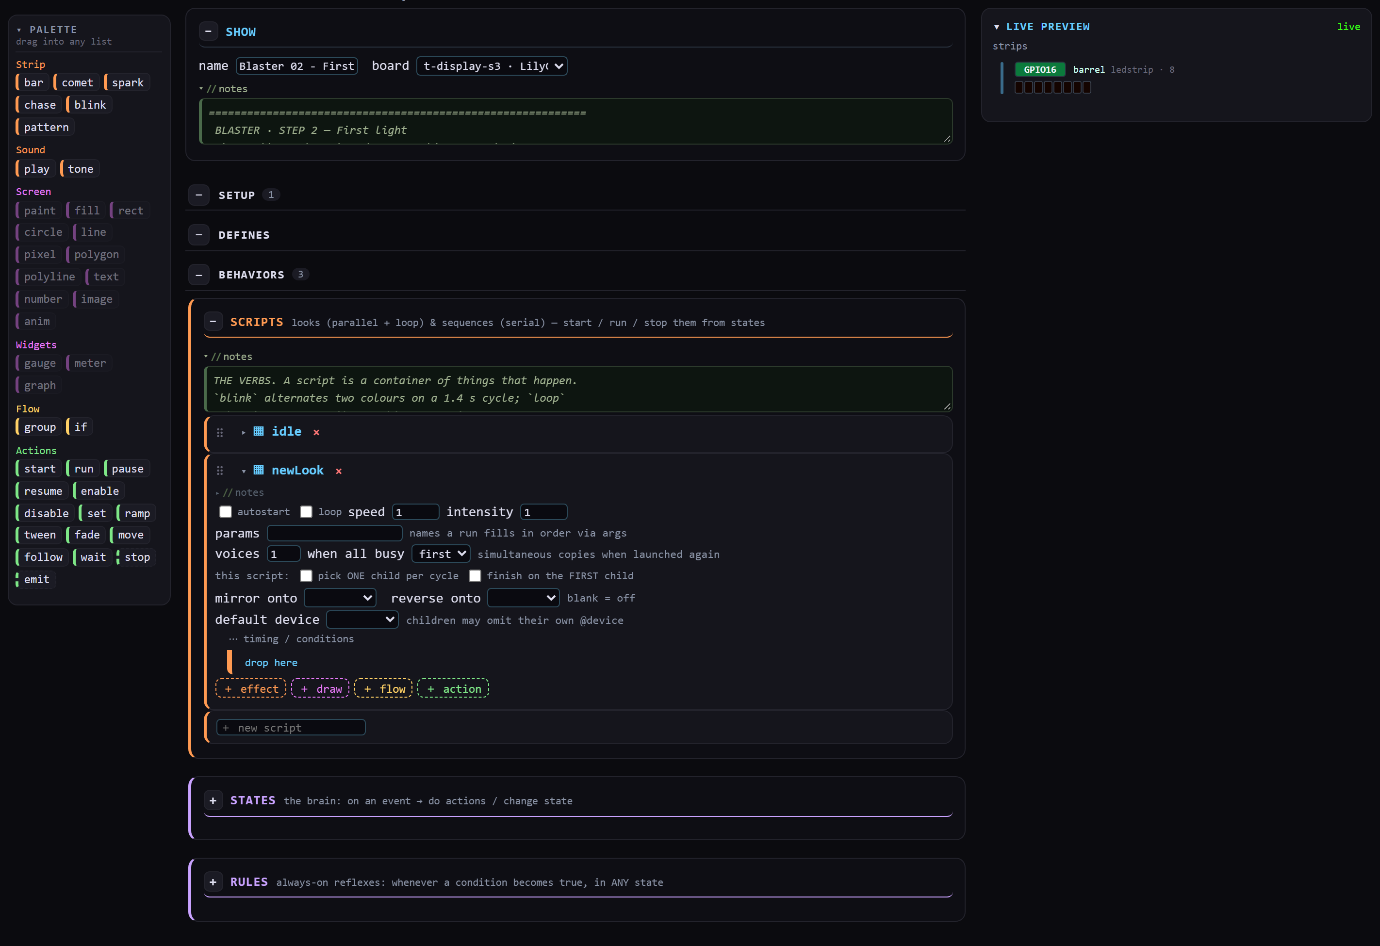Image resolution: width=1380 pixels, height=946 pixels.
Task: Click the first barrel LED pixel swatch
Action: click(x=1019, y=87)
